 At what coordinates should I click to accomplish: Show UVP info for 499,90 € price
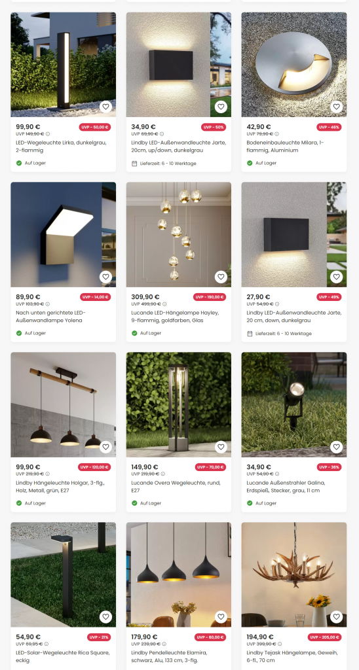pyautogui.click(x=163, y=304)
